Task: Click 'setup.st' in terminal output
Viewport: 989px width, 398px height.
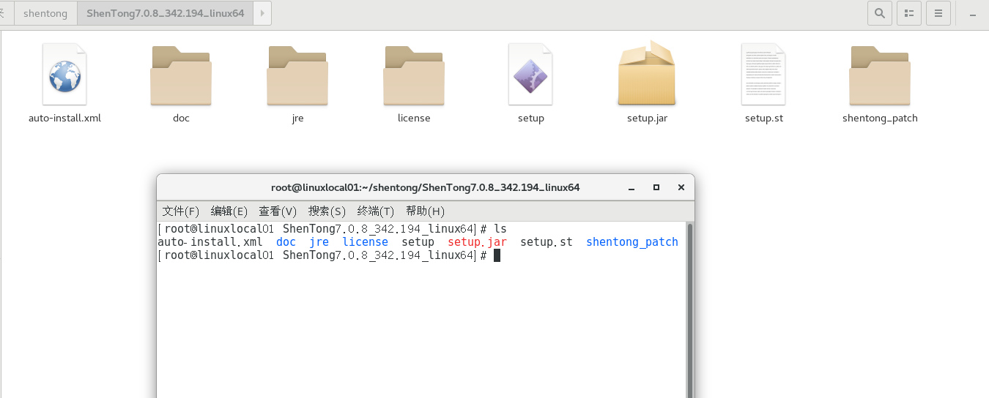Action: click(x=547, y=242)
